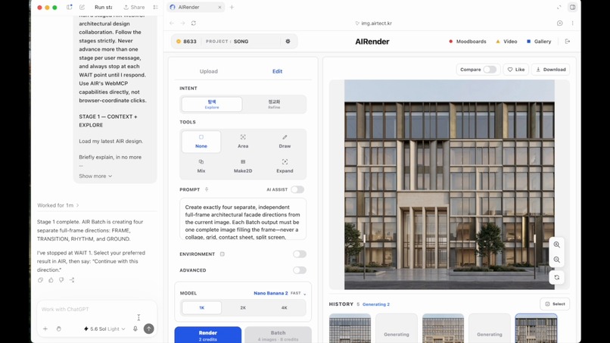Open Gallery section
The image size is (610, 343).
point(539,42)
